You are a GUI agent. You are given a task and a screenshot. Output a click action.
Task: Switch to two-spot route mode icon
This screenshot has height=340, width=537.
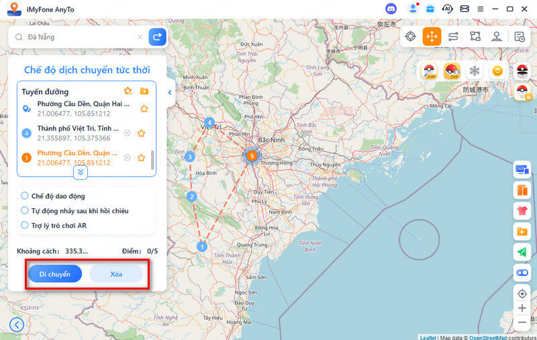(x=454, y=36)
